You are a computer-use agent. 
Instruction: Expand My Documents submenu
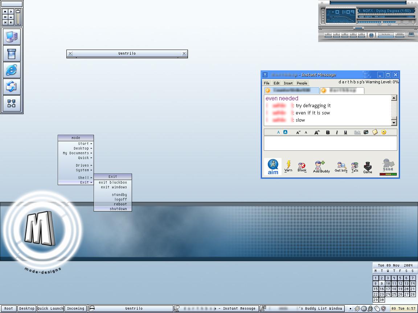click(x=76, y=153)
